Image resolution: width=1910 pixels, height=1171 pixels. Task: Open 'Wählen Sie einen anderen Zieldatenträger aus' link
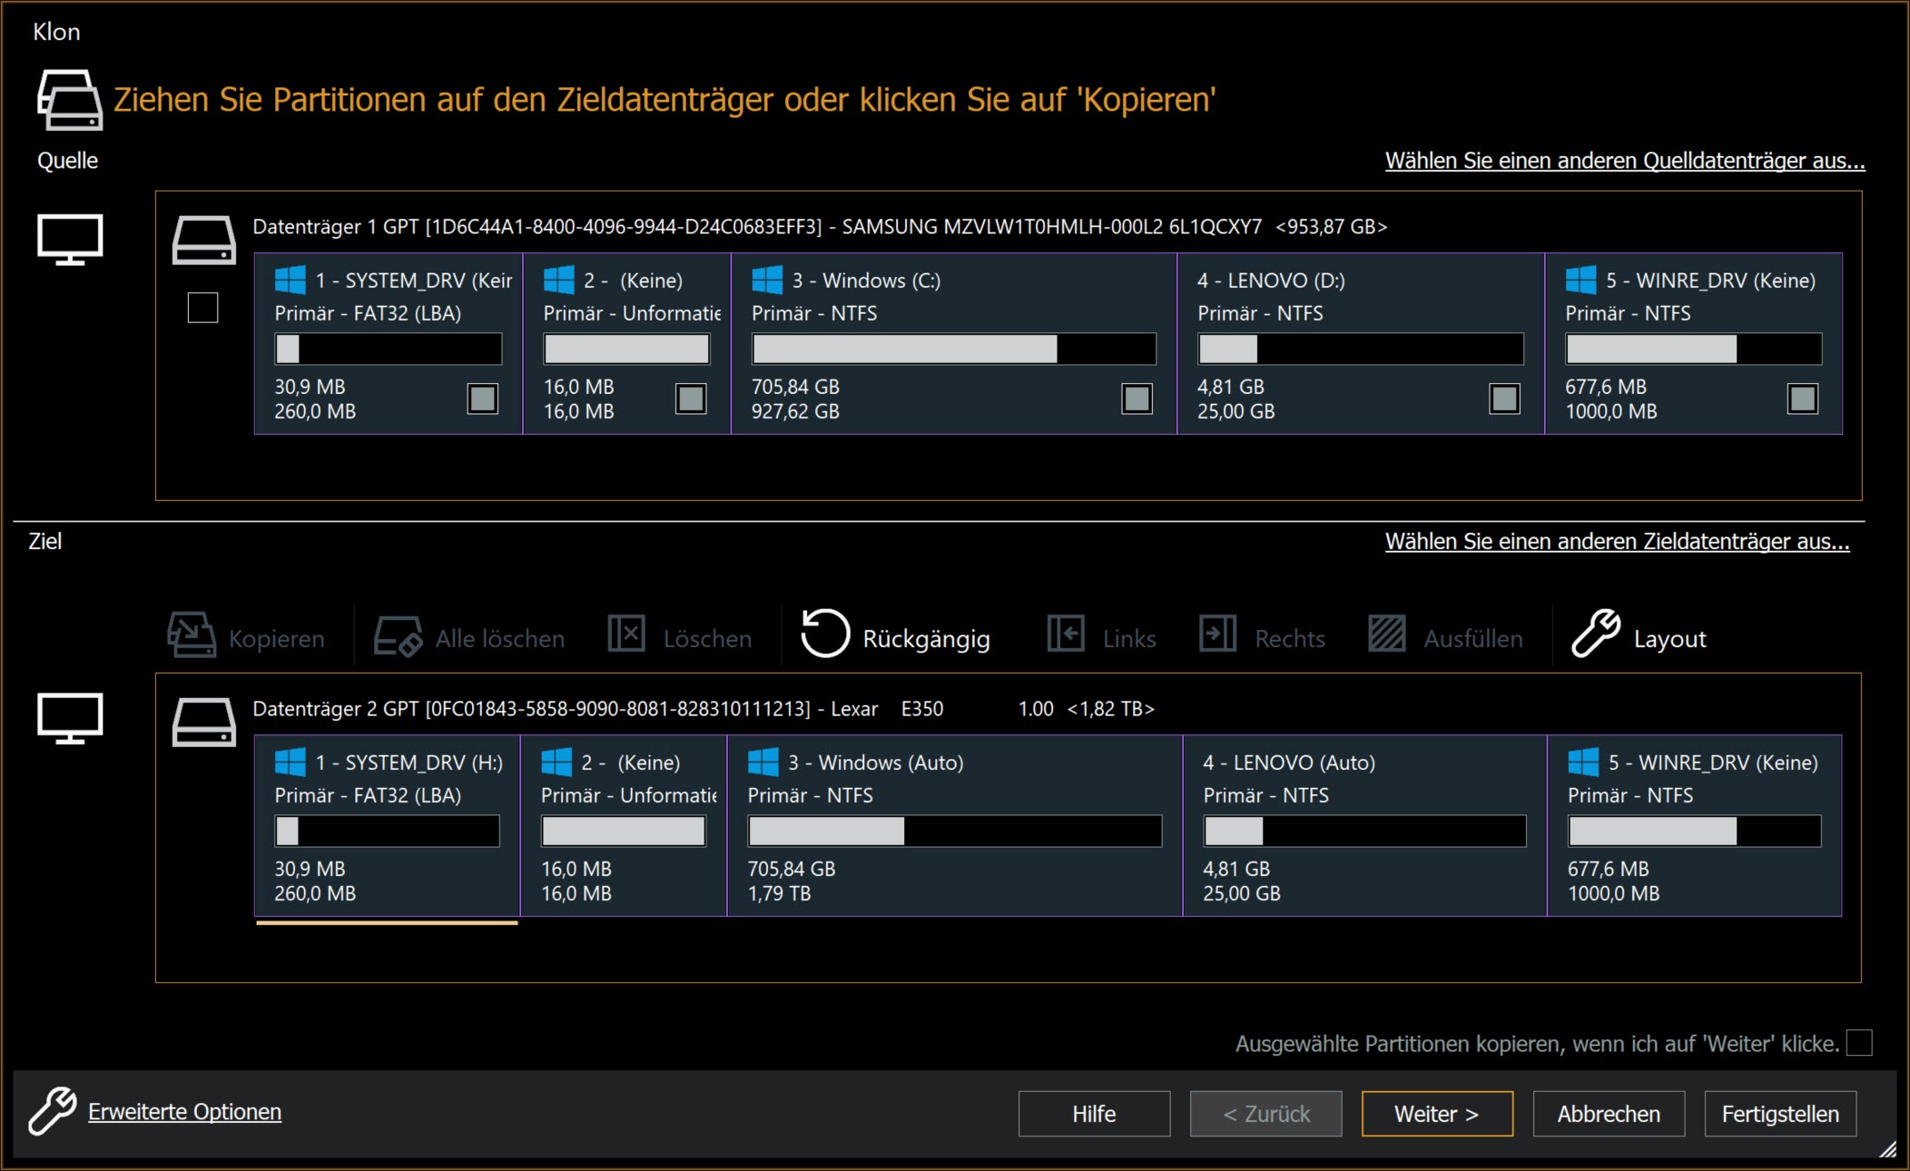pos(1617,542)
